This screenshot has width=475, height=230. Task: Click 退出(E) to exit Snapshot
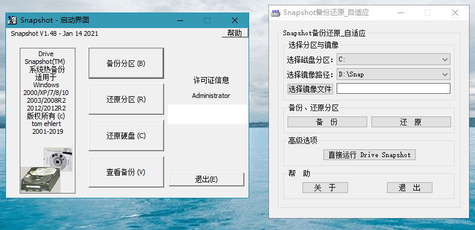coord(206,179)
